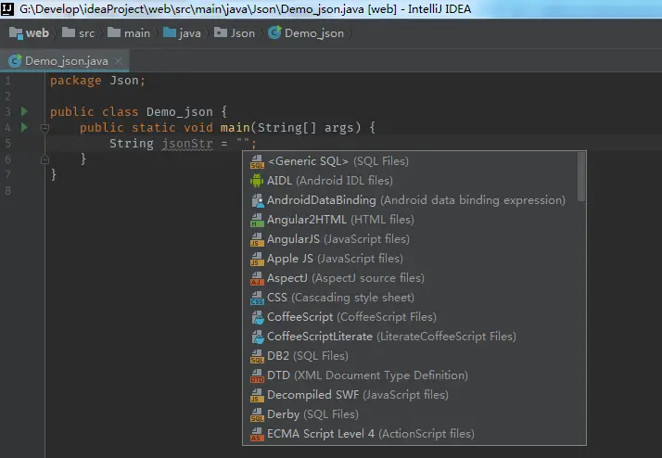The width and height of the screenshot is (662, 458).
Task: Click the Angular2HTML icon
Action: point(257,220)
